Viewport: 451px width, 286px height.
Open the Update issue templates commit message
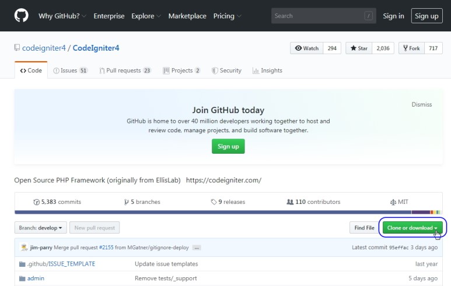point(166,264)
